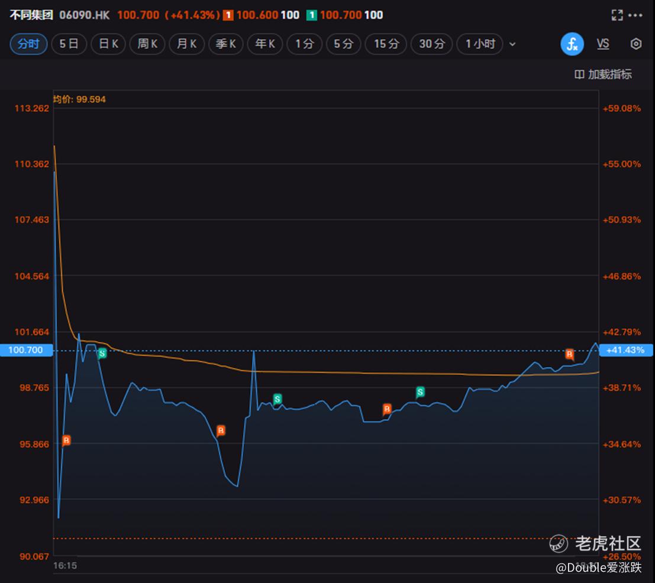Click the green S marker near 100.700 line
Image resolution: width=655 pixels, height=583 pixels.
tap(102, 353)
